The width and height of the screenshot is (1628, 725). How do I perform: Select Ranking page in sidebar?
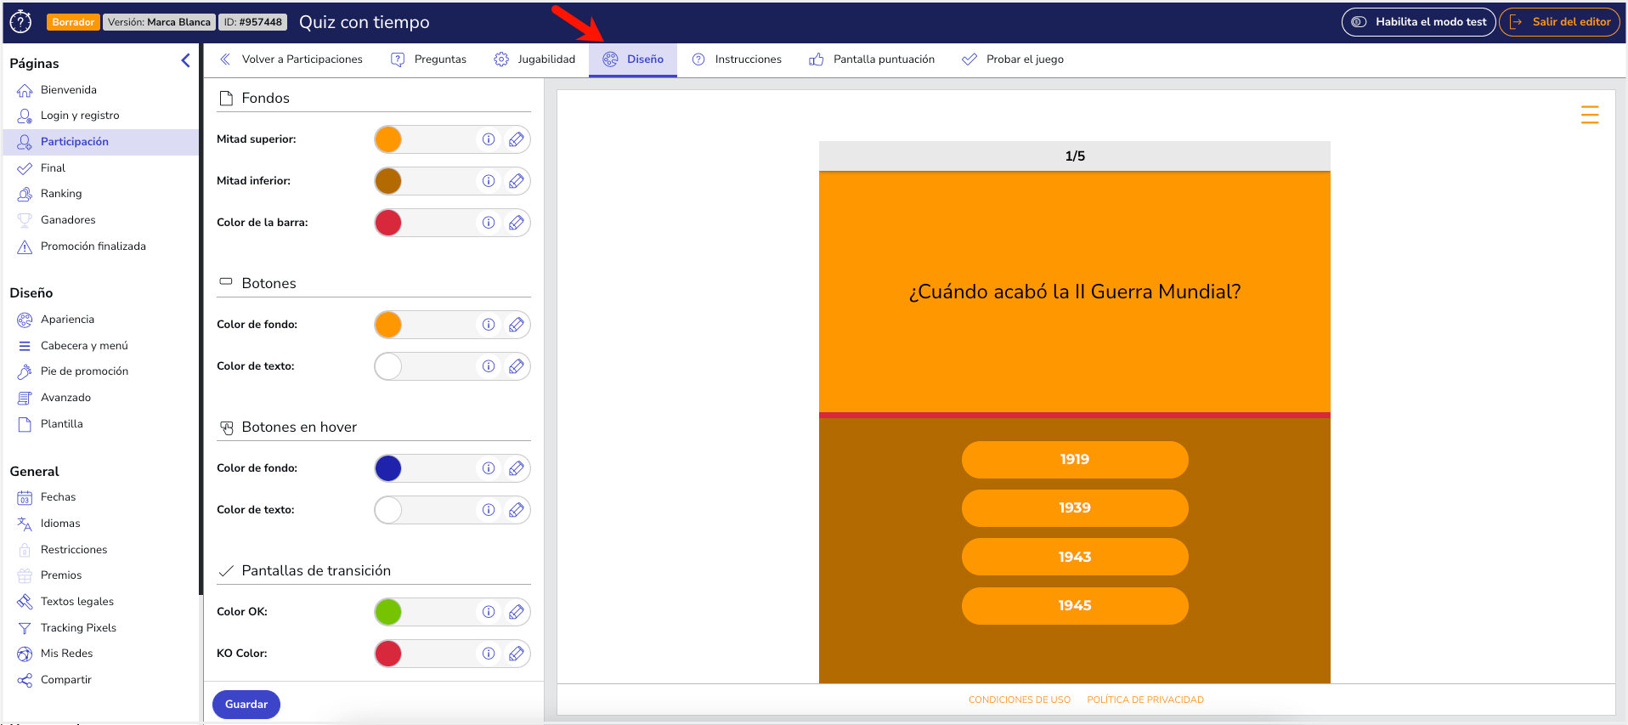(x=61, y=194)
